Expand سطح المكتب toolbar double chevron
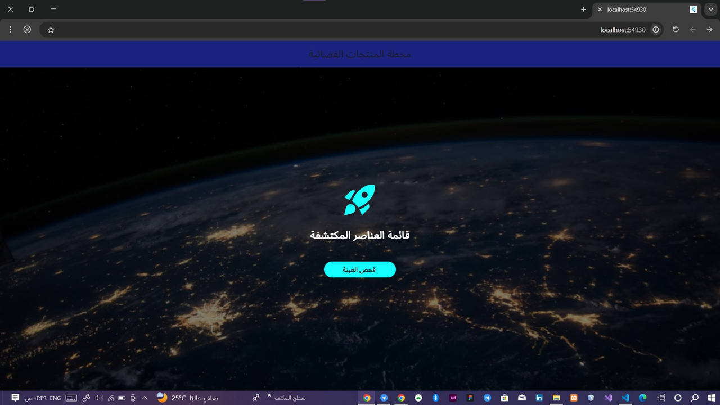 coord(269,395)
